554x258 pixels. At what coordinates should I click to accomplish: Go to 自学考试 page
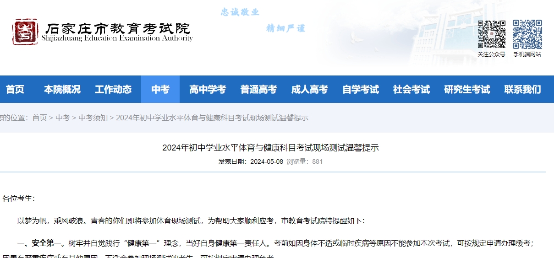click(361, 90)
